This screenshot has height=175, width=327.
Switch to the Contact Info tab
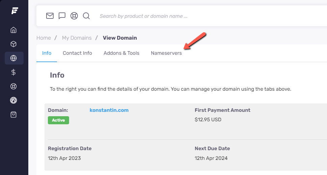click(x=78, y=53)
